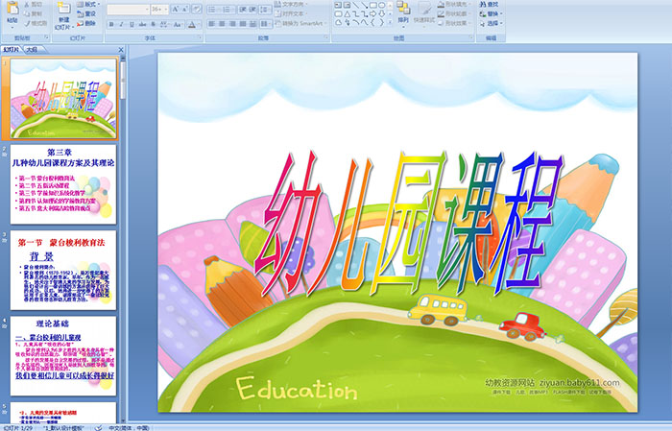Screen dimensions: 672x431
Task: Select slide 4 thumbnail 理论基础
Action: click(x=63, y=355)
